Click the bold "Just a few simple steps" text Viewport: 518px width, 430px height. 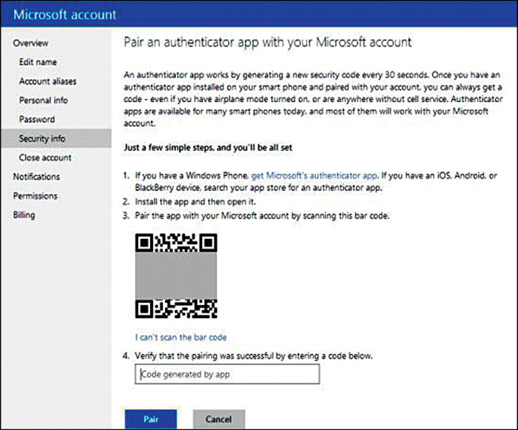pos(208,148)
